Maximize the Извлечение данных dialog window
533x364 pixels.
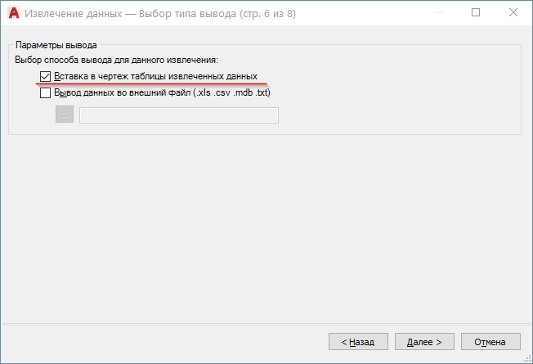(476, 12)
